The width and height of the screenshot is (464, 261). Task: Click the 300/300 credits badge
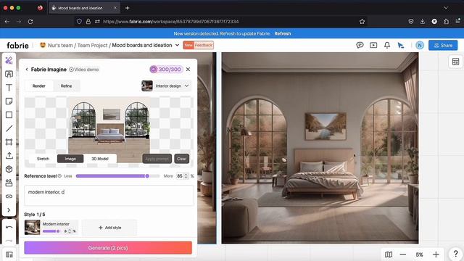(x=166, y=70)
